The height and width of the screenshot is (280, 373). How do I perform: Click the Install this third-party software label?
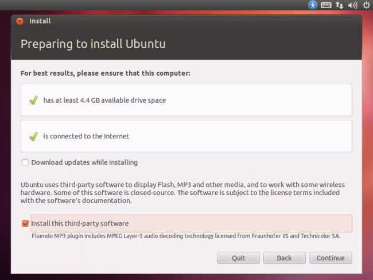click(80, 224)
